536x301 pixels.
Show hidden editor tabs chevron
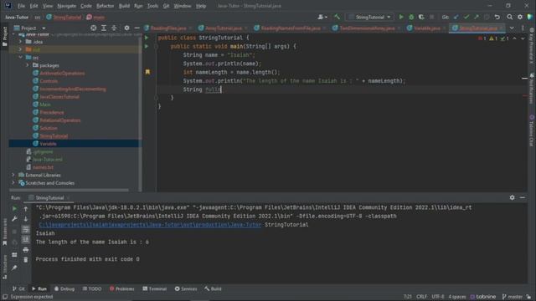[512, 28]
